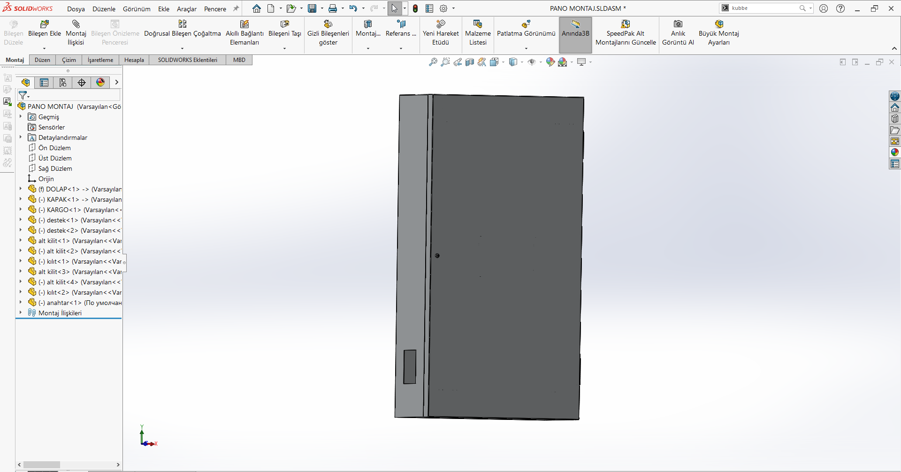Open the Araçlar menu
The image size is (901, 472).
coord(186,9)
